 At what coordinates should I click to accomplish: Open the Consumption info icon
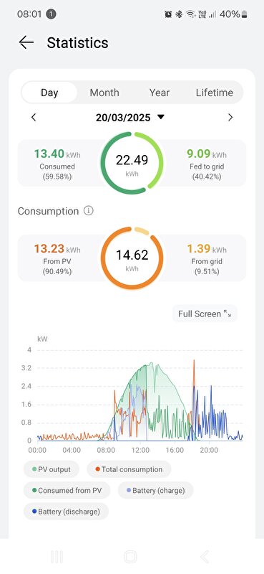tap(89, 211)
